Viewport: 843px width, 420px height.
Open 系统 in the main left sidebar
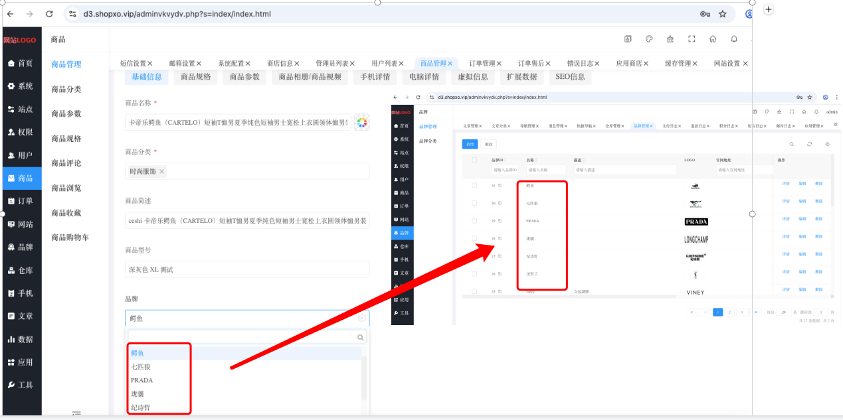point(21,86)
